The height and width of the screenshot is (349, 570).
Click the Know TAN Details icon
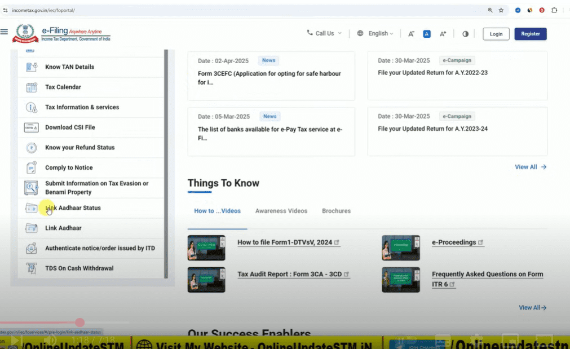coord(31,67)
